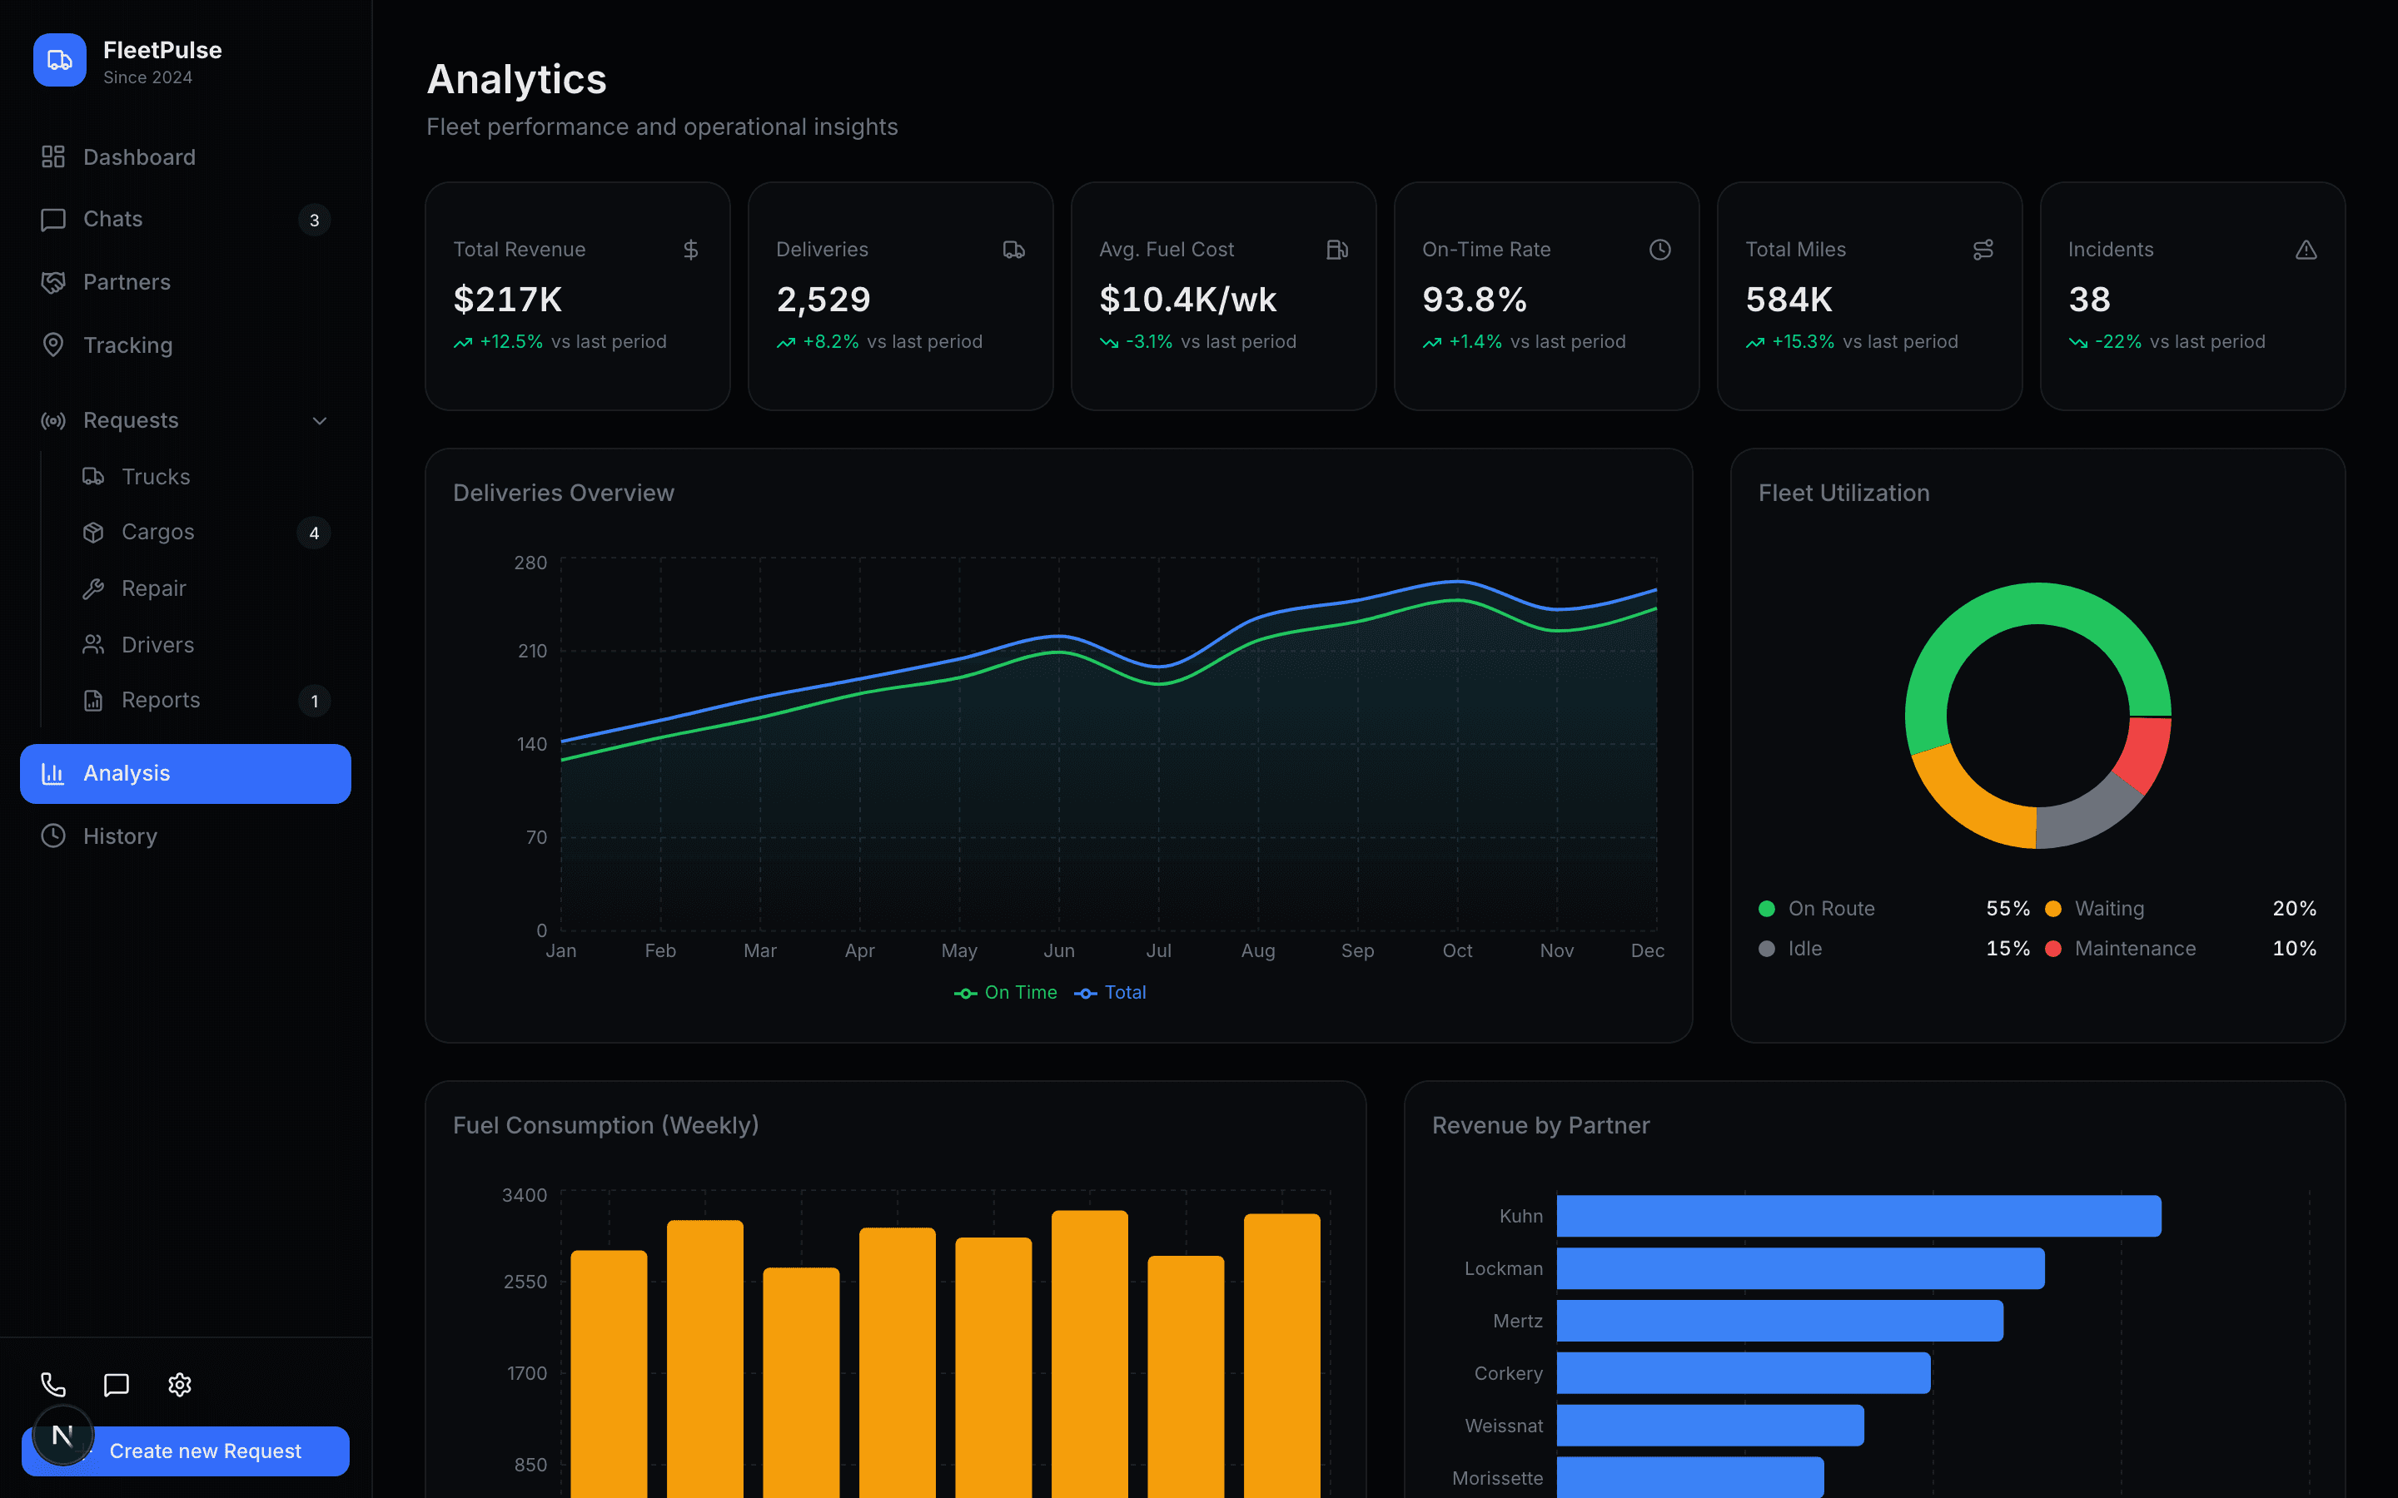This screenshot has height=1498, width=2398.
Task: Click the Repair wrench icon
Action: [x=93, y=588]
